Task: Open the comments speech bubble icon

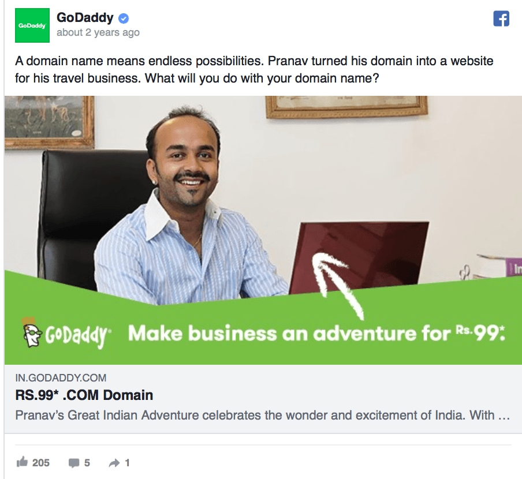Action: click(73, 463)
